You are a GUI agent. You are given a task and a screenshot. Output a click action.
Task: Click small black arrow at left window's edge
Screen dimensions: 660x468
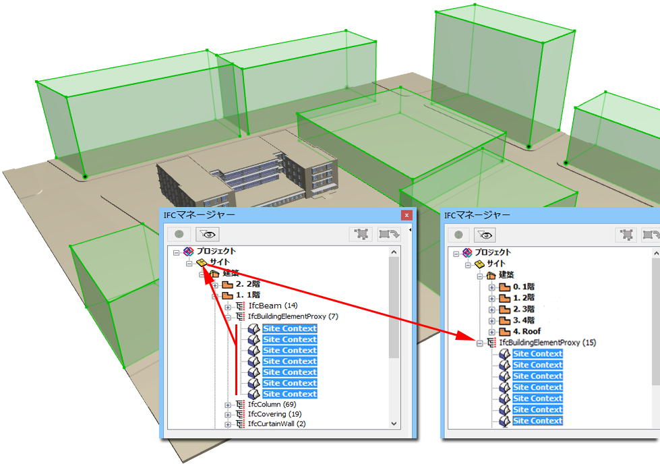point(410,230)
